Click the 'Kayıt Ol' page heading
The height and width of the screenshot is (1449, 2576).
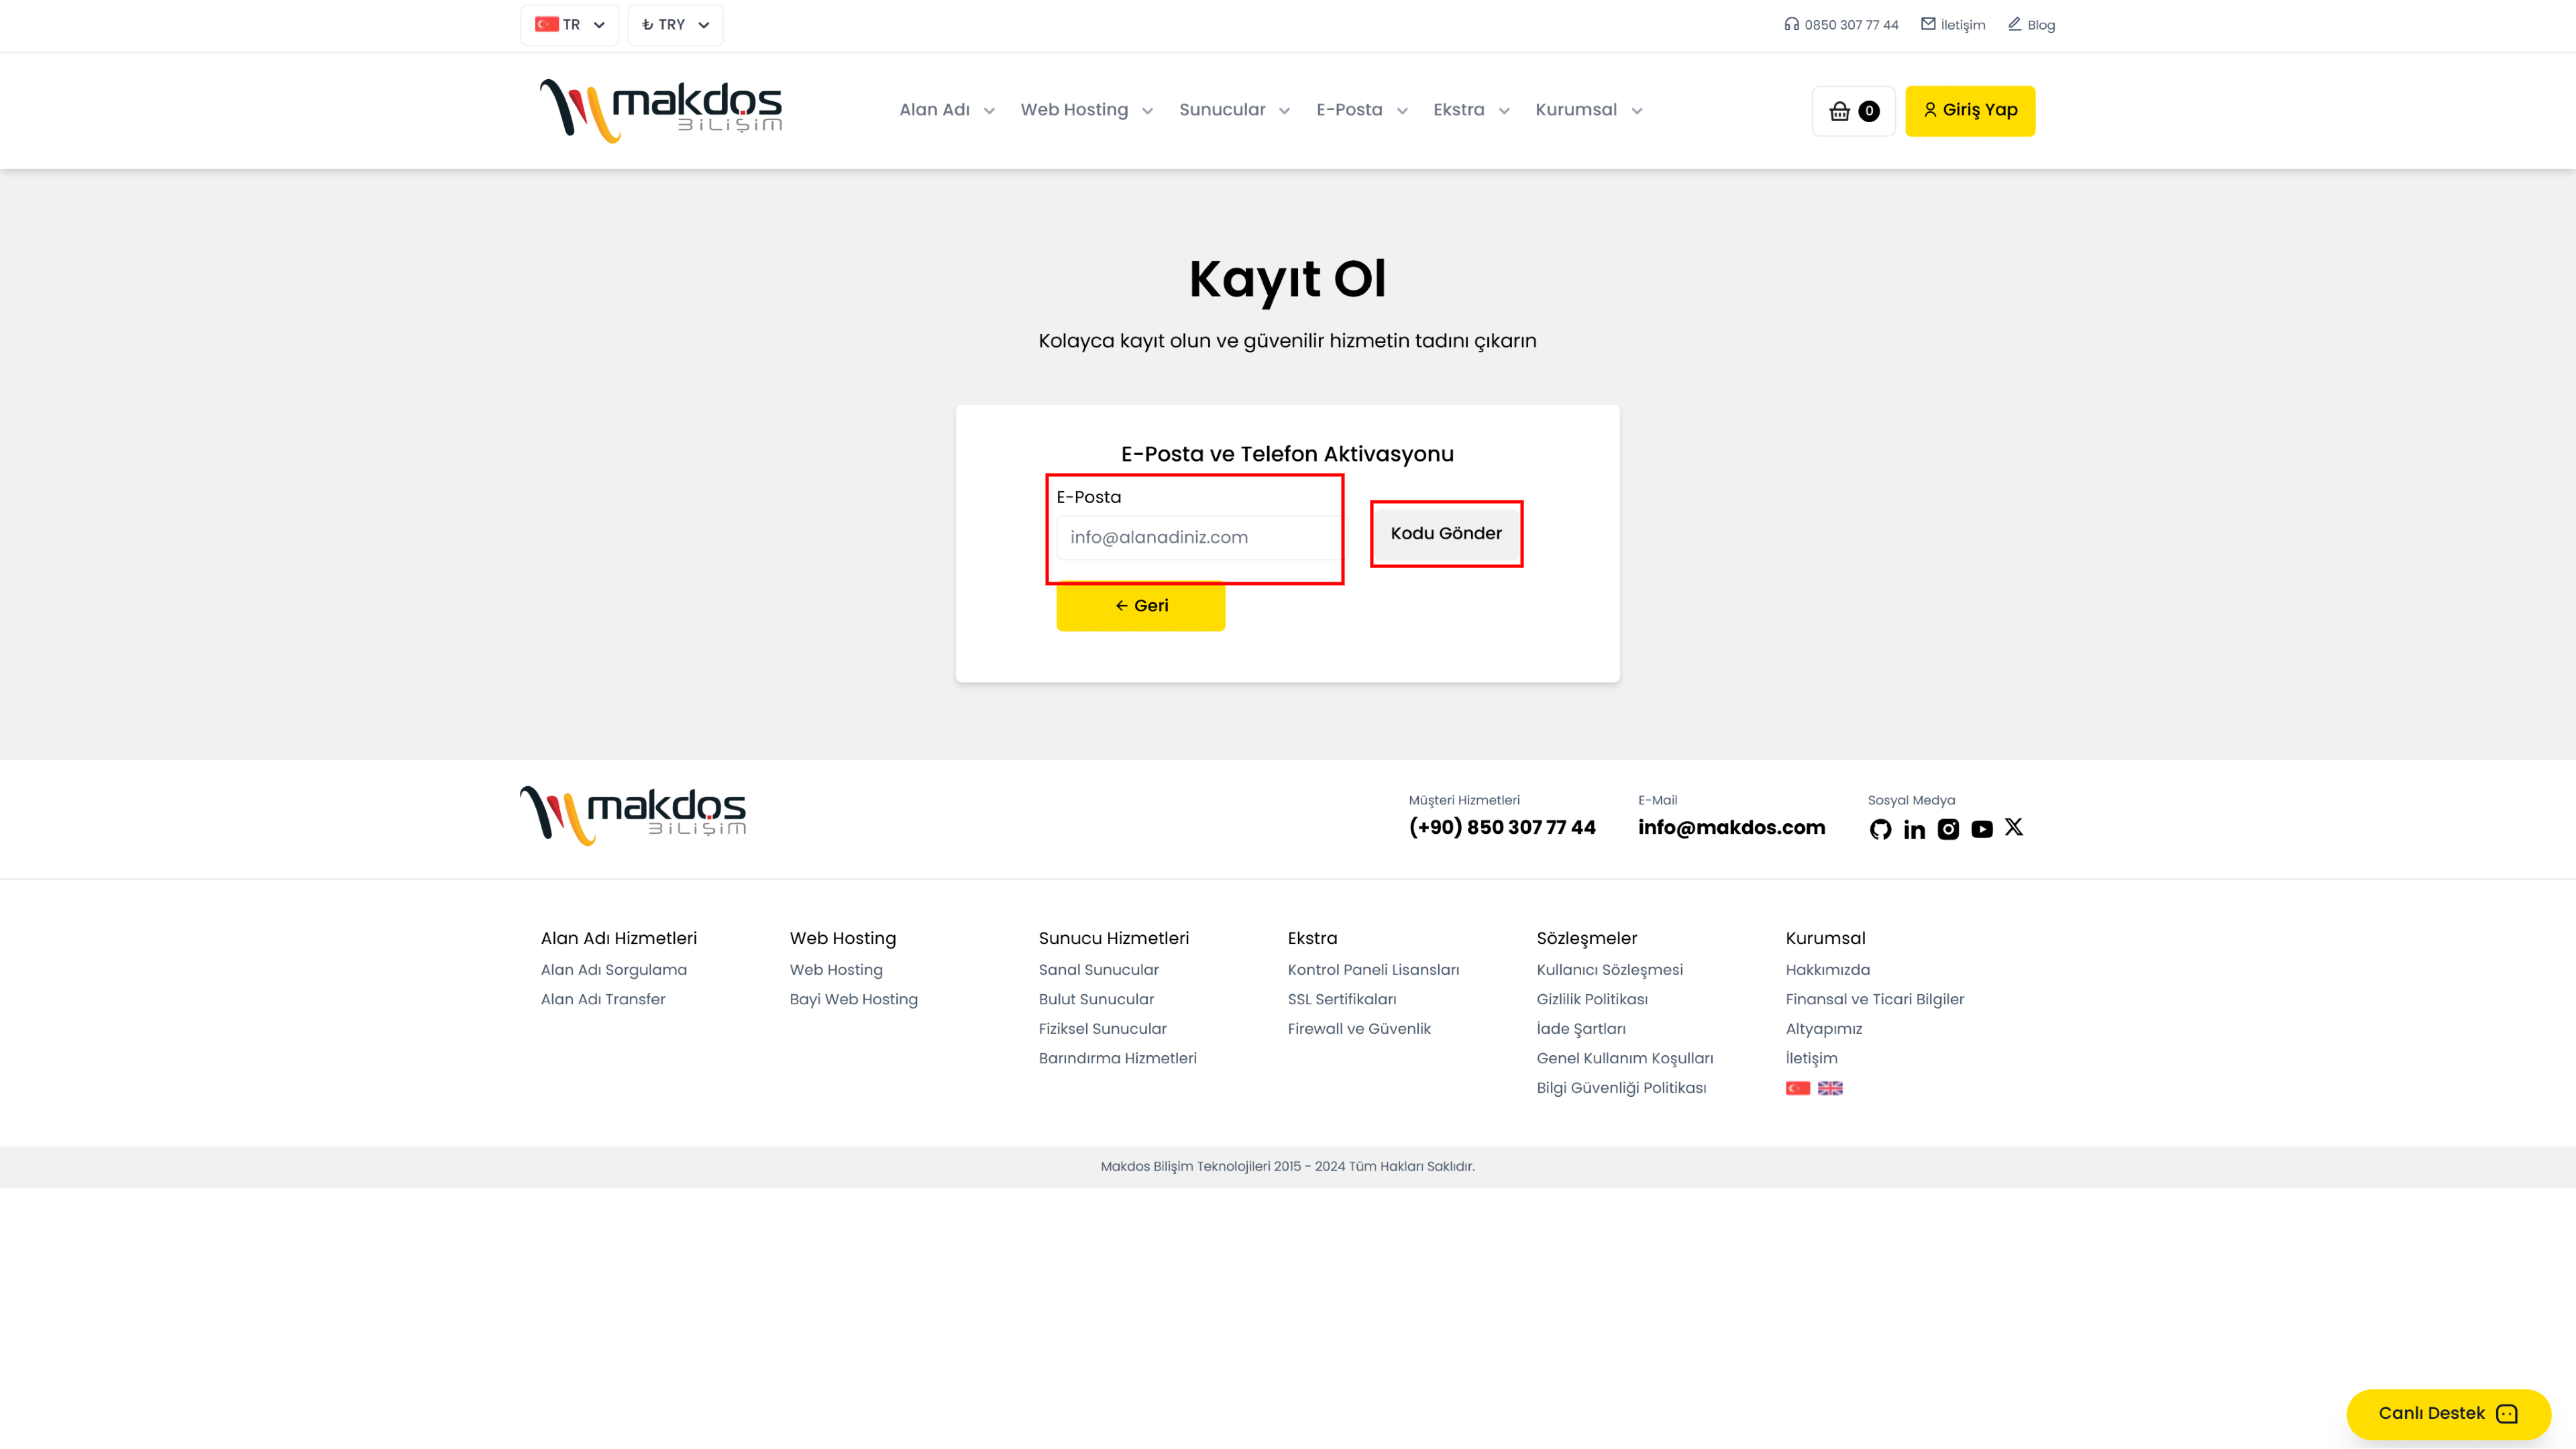click(x=1287, y=279)
